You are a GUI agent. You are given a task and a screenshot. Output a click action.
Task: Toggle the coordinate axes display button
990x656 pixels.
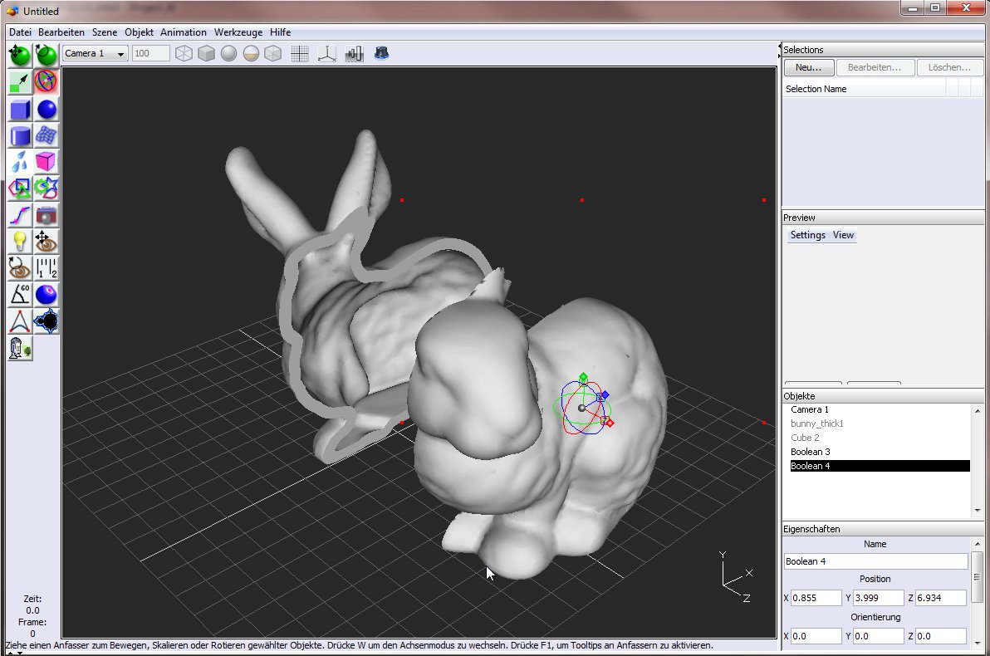coord(326,54)
